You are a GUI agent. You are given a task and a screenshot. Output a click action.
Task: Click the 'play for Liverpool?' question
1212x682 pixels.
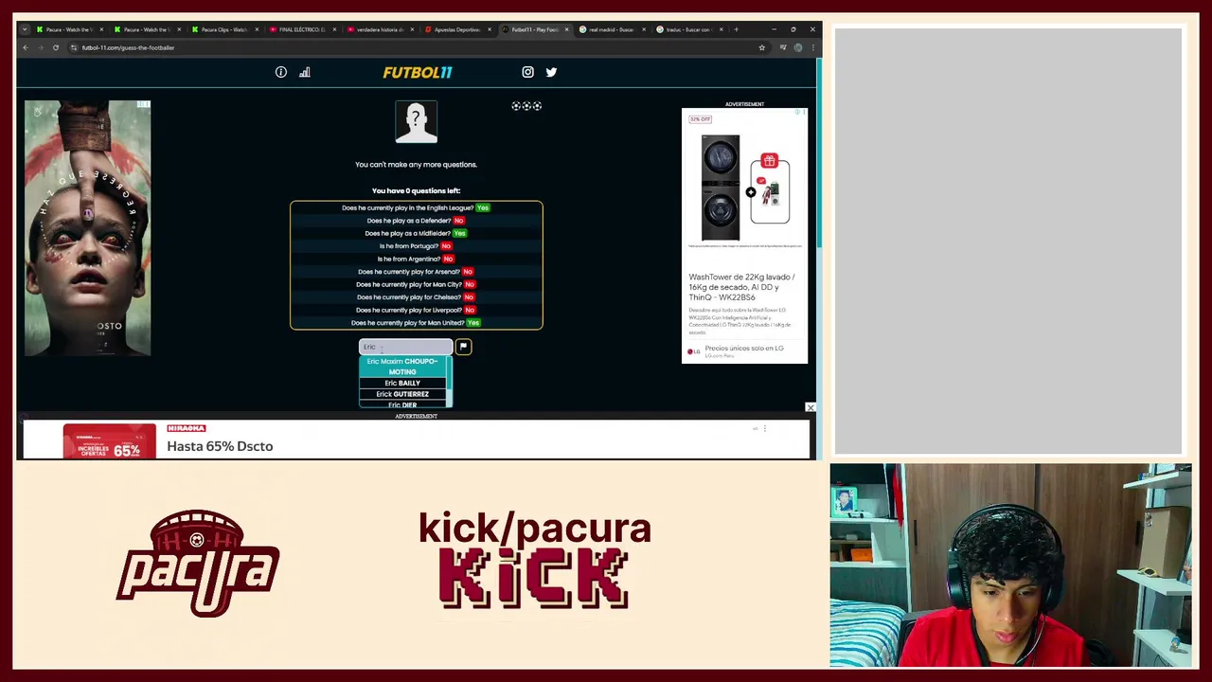416,310
